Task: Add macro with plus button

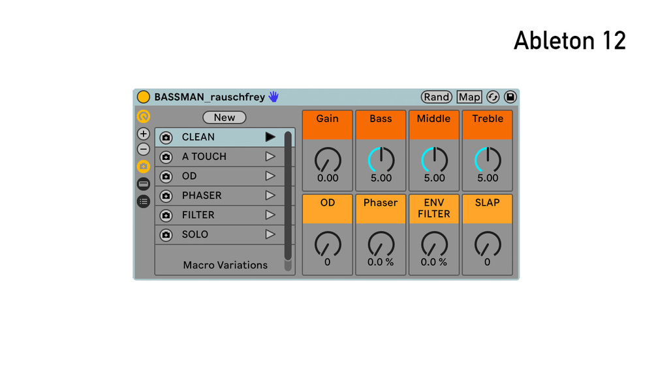Action: (x=144, y=134)
